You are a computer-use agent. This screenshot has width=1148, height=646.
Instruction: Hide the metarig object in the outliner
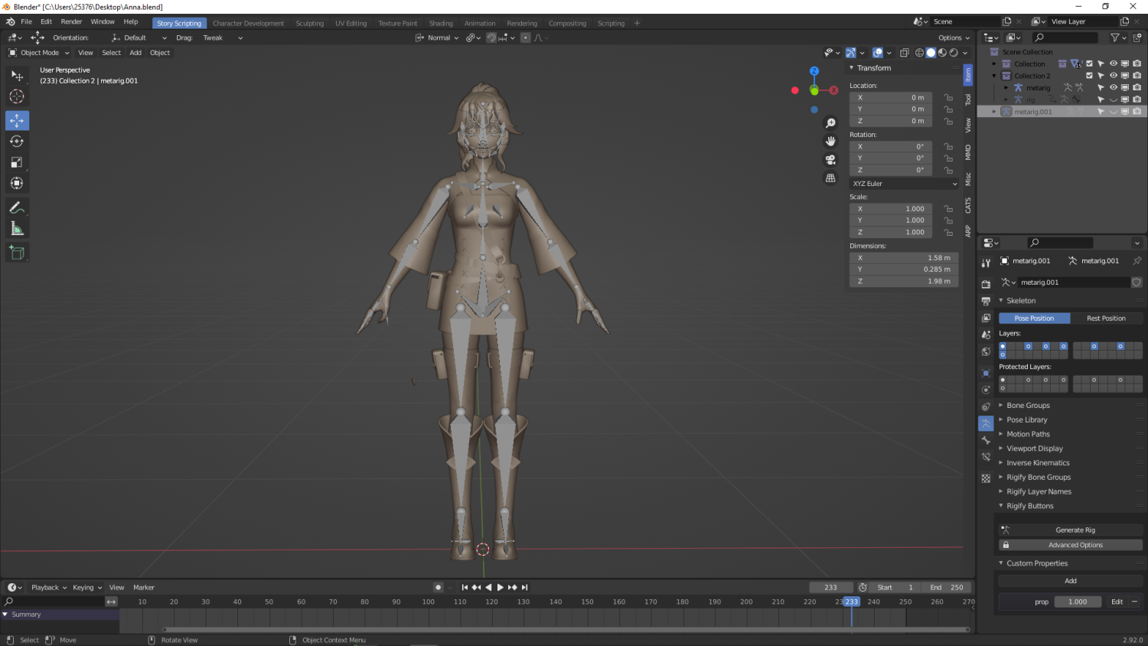(1113, 88)
